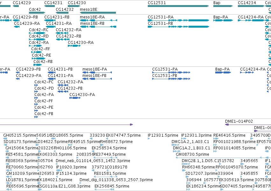Screen dimensions: 271x191
Task: Click transcript label CG14232-RA
Action: pyautogui.click(x=68, y=30)
